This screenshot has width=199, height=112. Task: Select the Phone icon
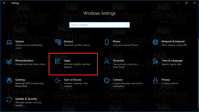click(x=107, y=42)
